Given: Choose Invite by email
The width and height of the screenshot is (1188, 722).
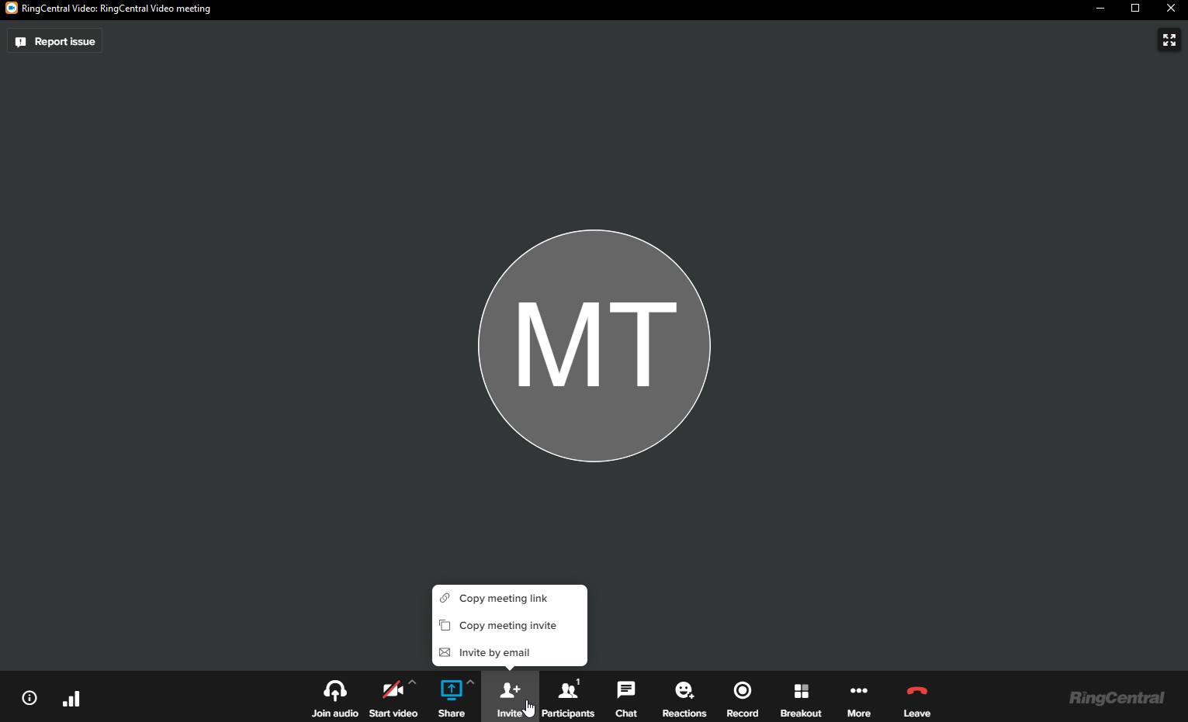Looking at the screenshot, I should point(510,652).
